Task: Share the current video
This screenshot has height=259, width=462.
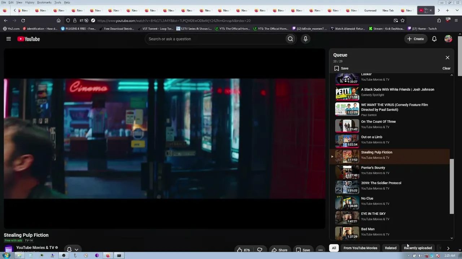Action: (x=279, y=250)
